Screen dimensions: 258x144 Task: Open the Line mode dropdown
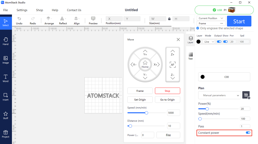click(x=209, y=42)
